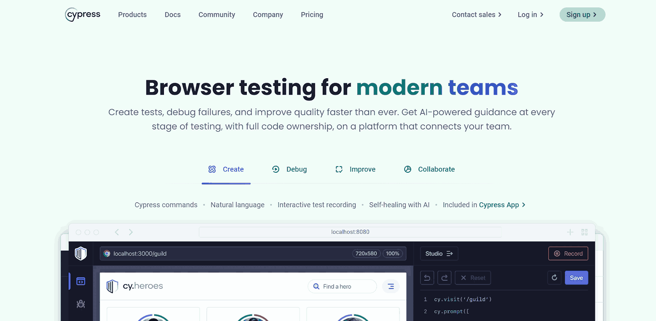Click the redo icon in Studio toolbar
This screenshot has height=321, width=656.
444,278
